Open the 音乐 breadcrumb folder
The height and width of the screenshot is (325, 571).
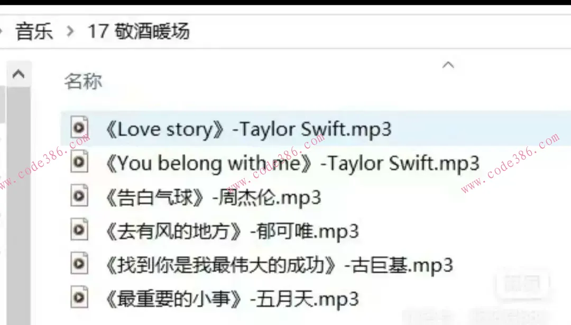(x=34, y=31)
